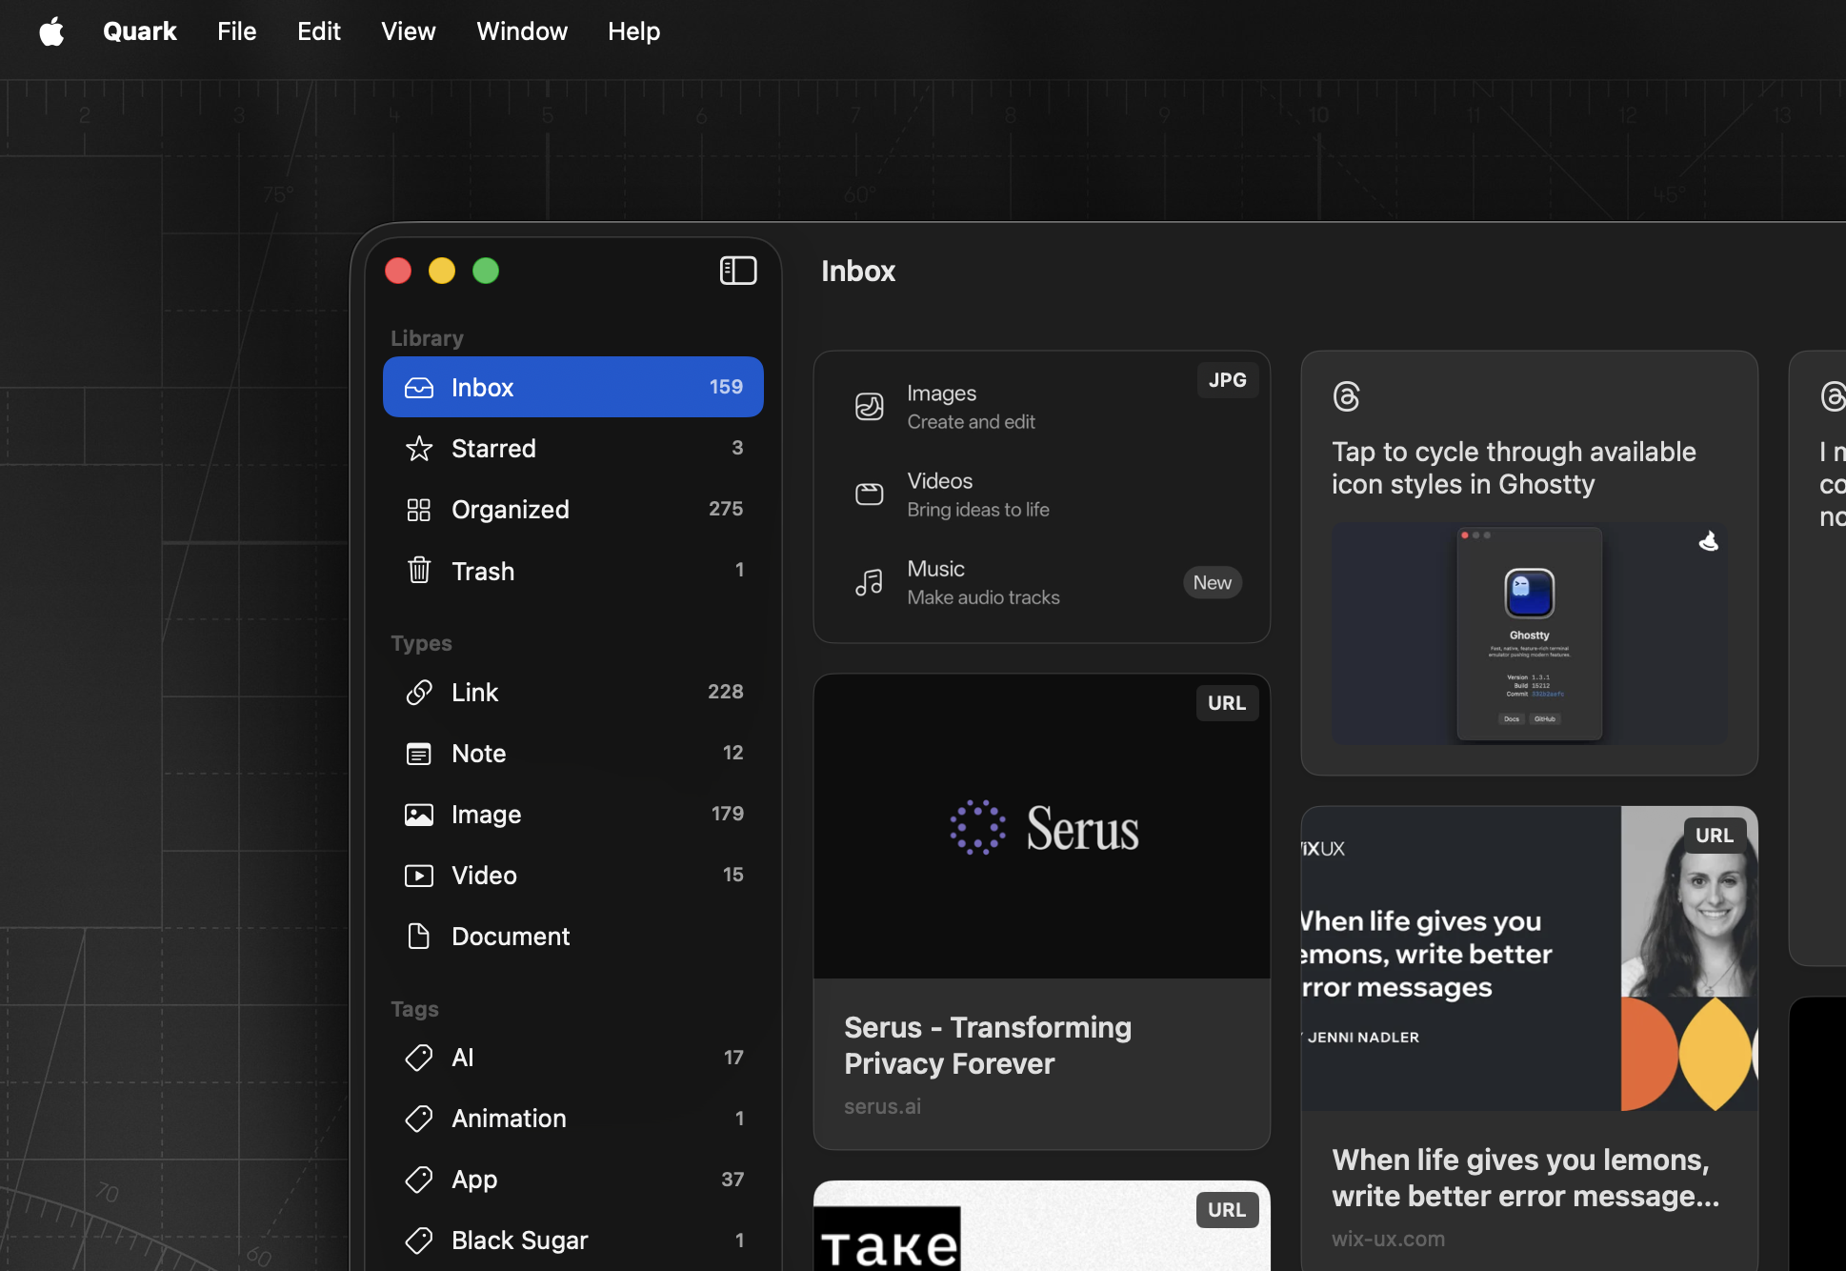Screen dimensions: 1846x1271
Task: Open the Edit menu
Action: (319, 31)
